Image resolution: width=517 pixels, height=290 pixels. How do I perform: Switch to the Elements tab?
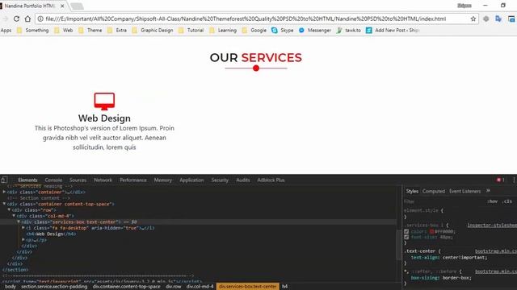pos(27,180)
